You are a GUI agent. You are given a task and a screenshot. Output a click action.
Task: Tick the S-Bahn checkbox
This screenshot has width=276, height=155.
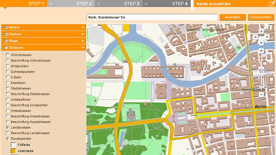click(x=7, y=77)
